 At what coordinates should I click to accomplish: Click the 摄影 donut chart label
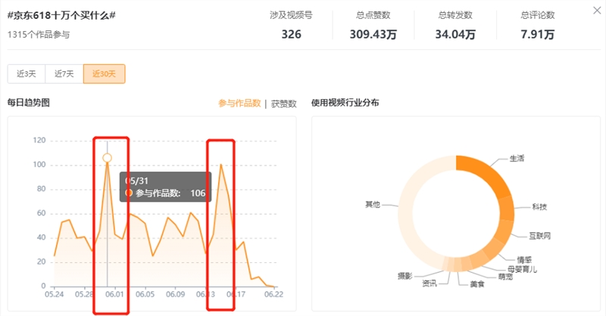tap(405, 276)
